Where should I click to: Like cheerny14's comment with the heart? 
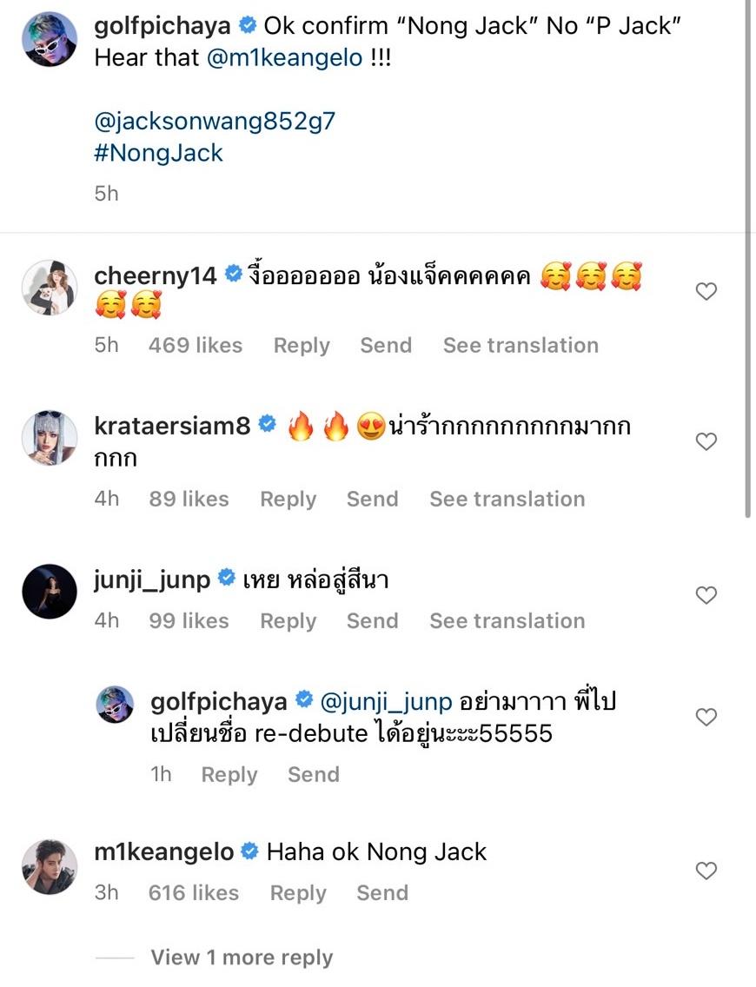[706, 292]
